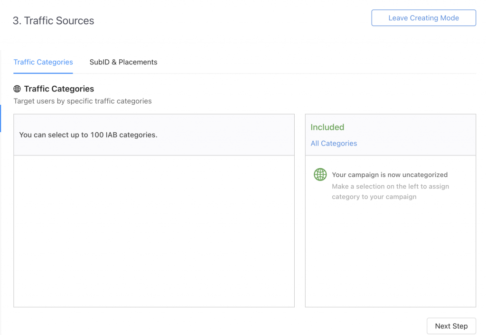The width and height of the screenshot is (486, 335).
Task: Click the empty category list area on the left
Action: pyautogui.click(x=154, y=231)
